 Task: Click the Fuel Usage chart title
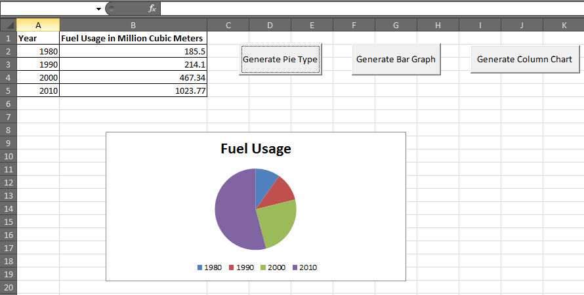(255, 149)
